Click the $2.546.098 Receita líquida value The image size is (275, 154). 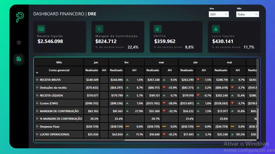[50, 42]
